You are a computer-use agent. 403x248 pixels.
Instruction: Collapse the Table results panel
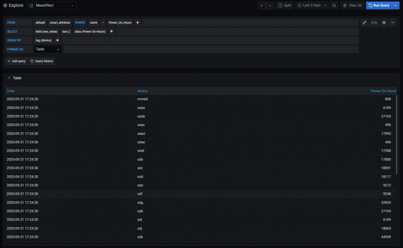[x=9, y=78]
